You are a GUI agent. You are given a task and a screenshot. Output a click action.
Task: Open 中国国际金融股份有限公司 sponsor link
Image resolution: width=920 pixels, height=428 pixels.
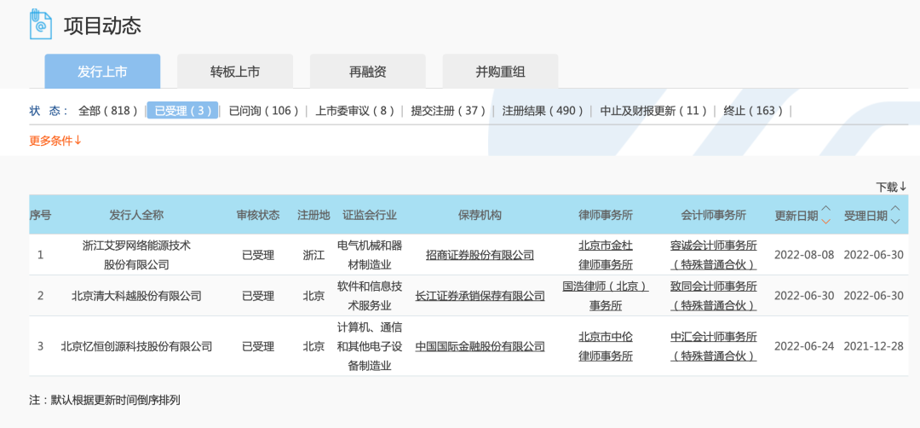[480, 346]
